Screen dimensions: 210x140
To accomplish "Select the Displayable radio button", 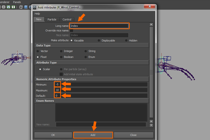I will [99, 41].
